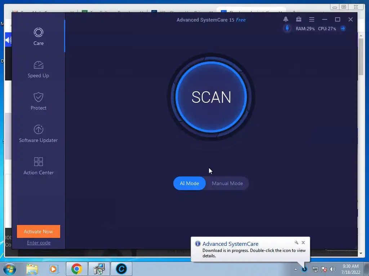369x276 pixels.
Task: Open the Action Center section
Action: (38, 166)
